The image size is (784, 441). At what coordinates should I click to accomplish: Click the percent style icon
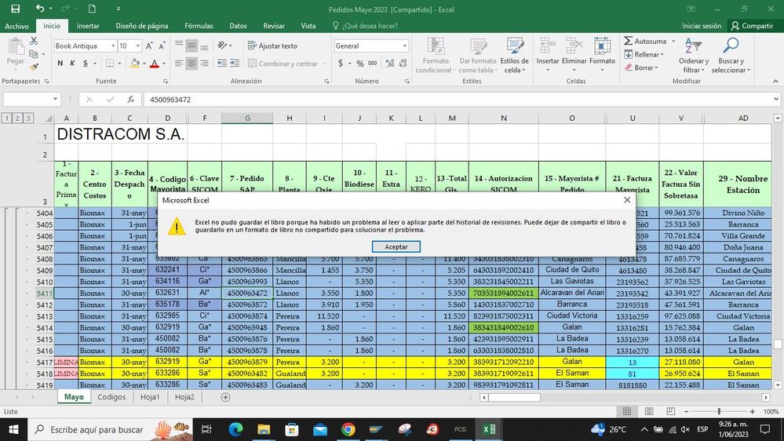click(x=360, y=64)
